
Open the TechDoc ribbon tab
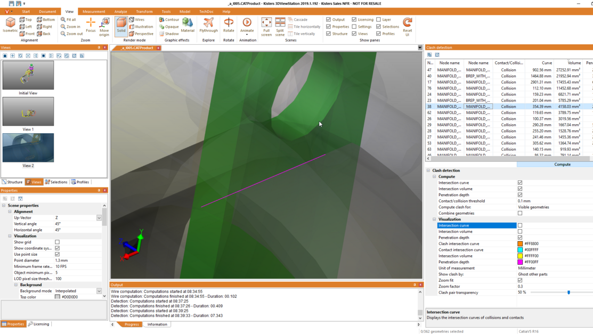click(x=206, y=11)
